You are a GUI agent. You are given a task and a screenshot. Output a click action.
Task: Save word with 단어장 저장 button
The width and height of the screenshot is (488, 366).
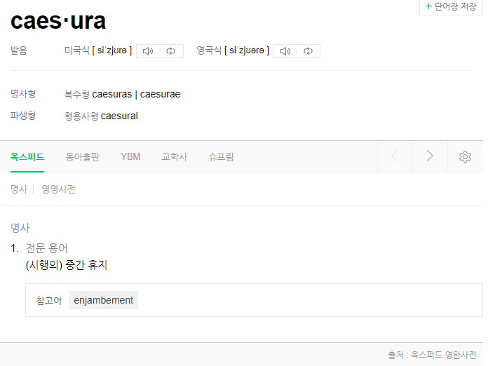click(x=451, y=6)
